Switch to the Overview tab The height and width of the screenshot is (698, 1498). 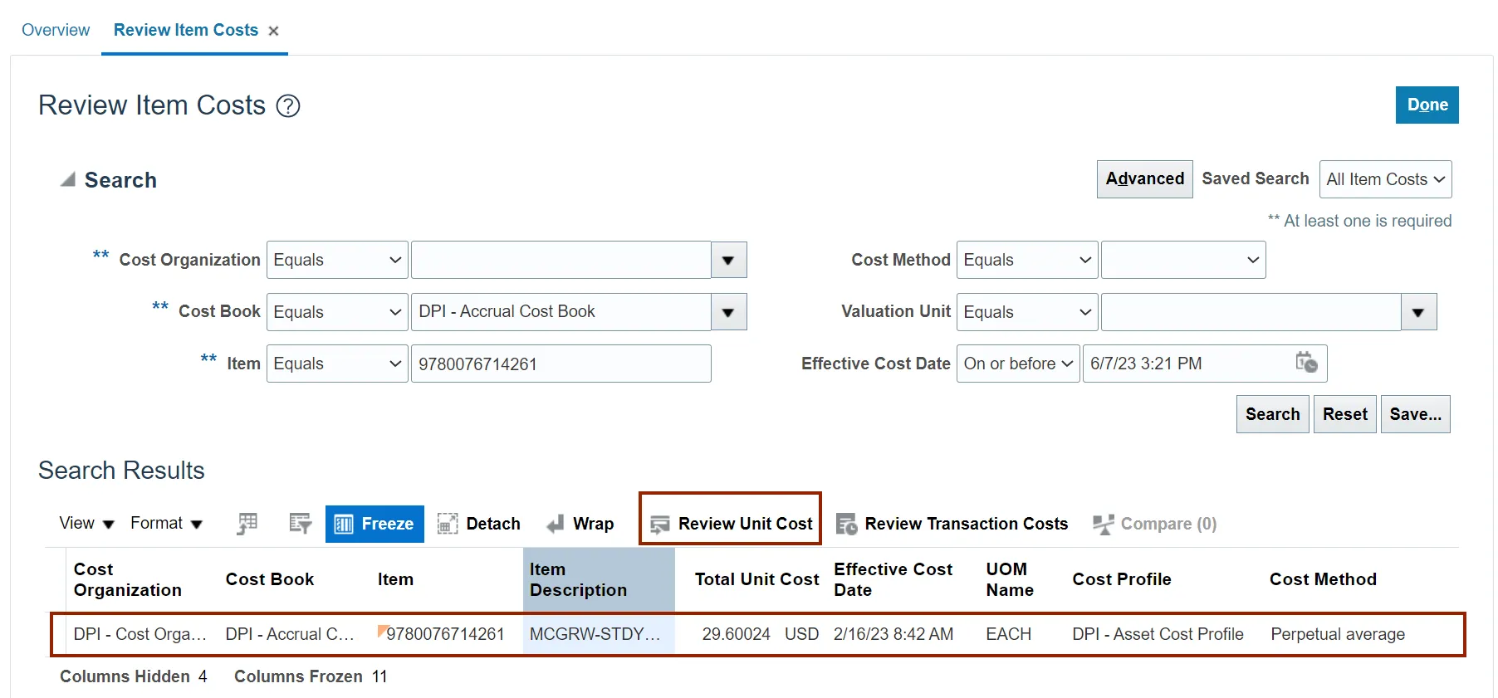point(56,30)
